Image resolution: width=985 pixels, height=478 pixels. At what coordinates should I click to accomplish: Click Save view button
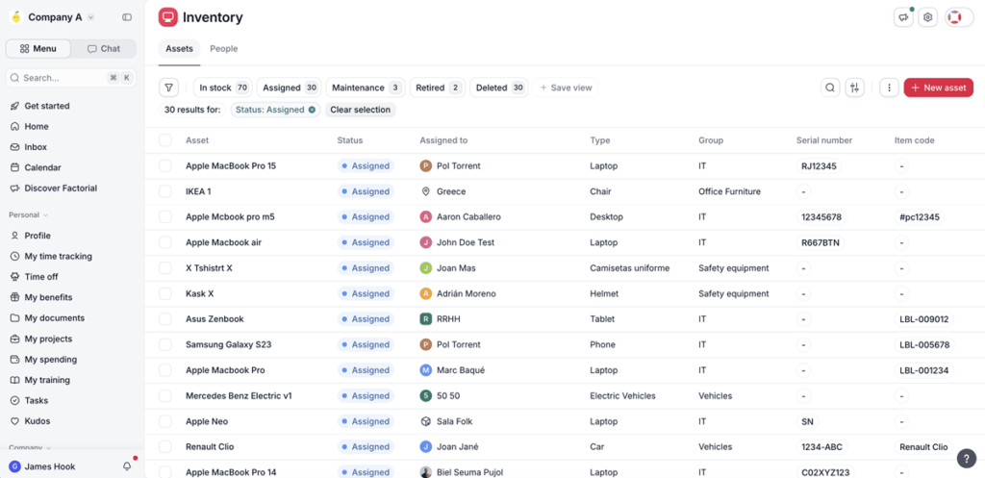click(x=566, y=88)
